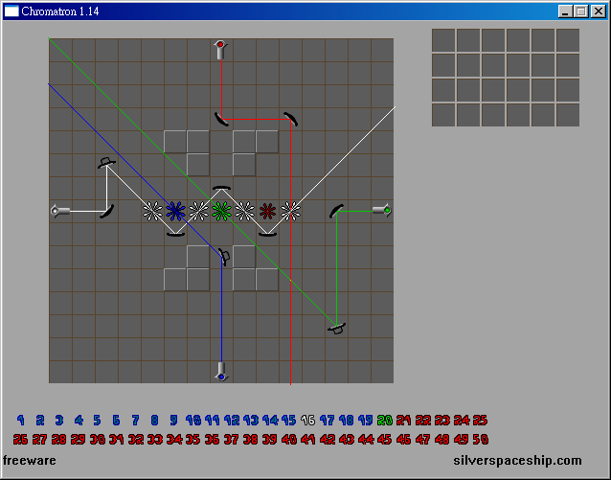The height and width of the screenshot is (480, 611).
Task: Click the red star target
Action: [268, 211]
